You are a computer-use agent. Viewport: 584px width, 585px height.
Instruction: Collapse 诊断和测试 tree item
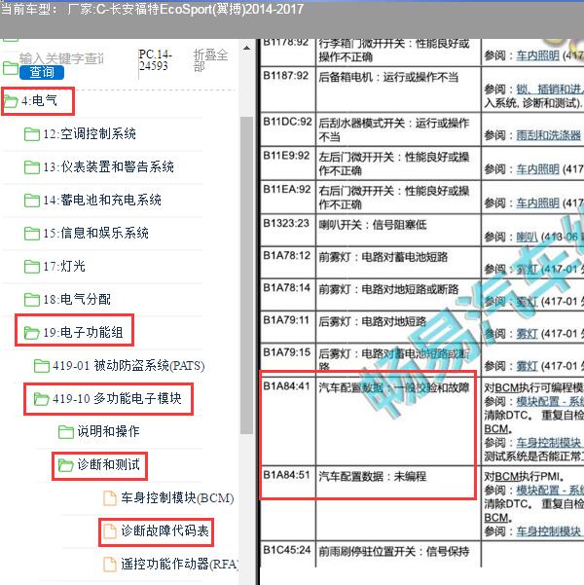[x=108, y=465]
